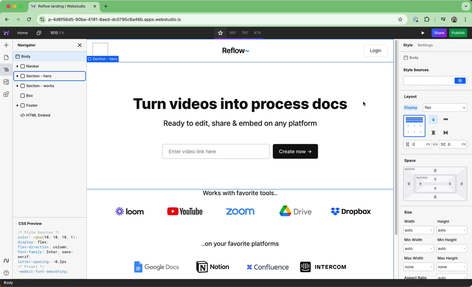Open the Marketplace blocks sidebar icon
Screen dimensions: 472x287
[x=6, y=94]
